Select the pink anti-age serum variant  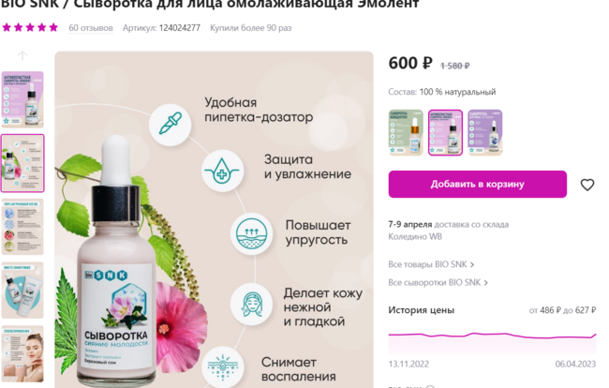[445, 132]
